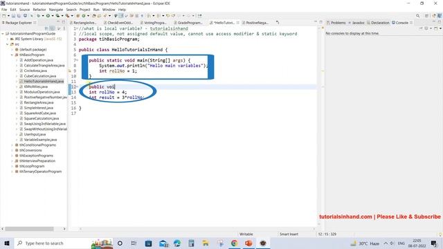Screen dimensions: 443x249
Task: Toggle Link with Editor in Package Explorer
Action: tap(53, 28)
